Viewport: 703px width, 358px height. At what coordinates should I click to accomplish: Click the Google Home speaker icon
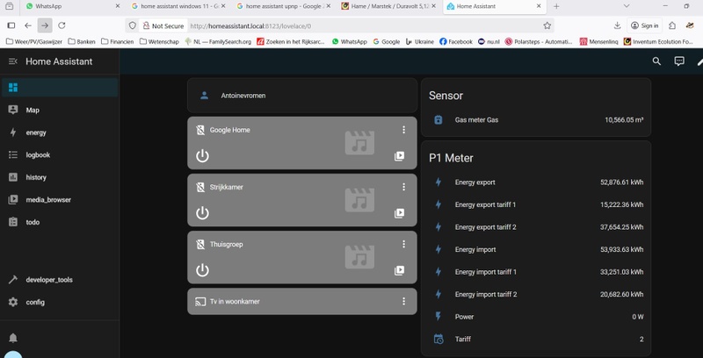click(200, 130)
